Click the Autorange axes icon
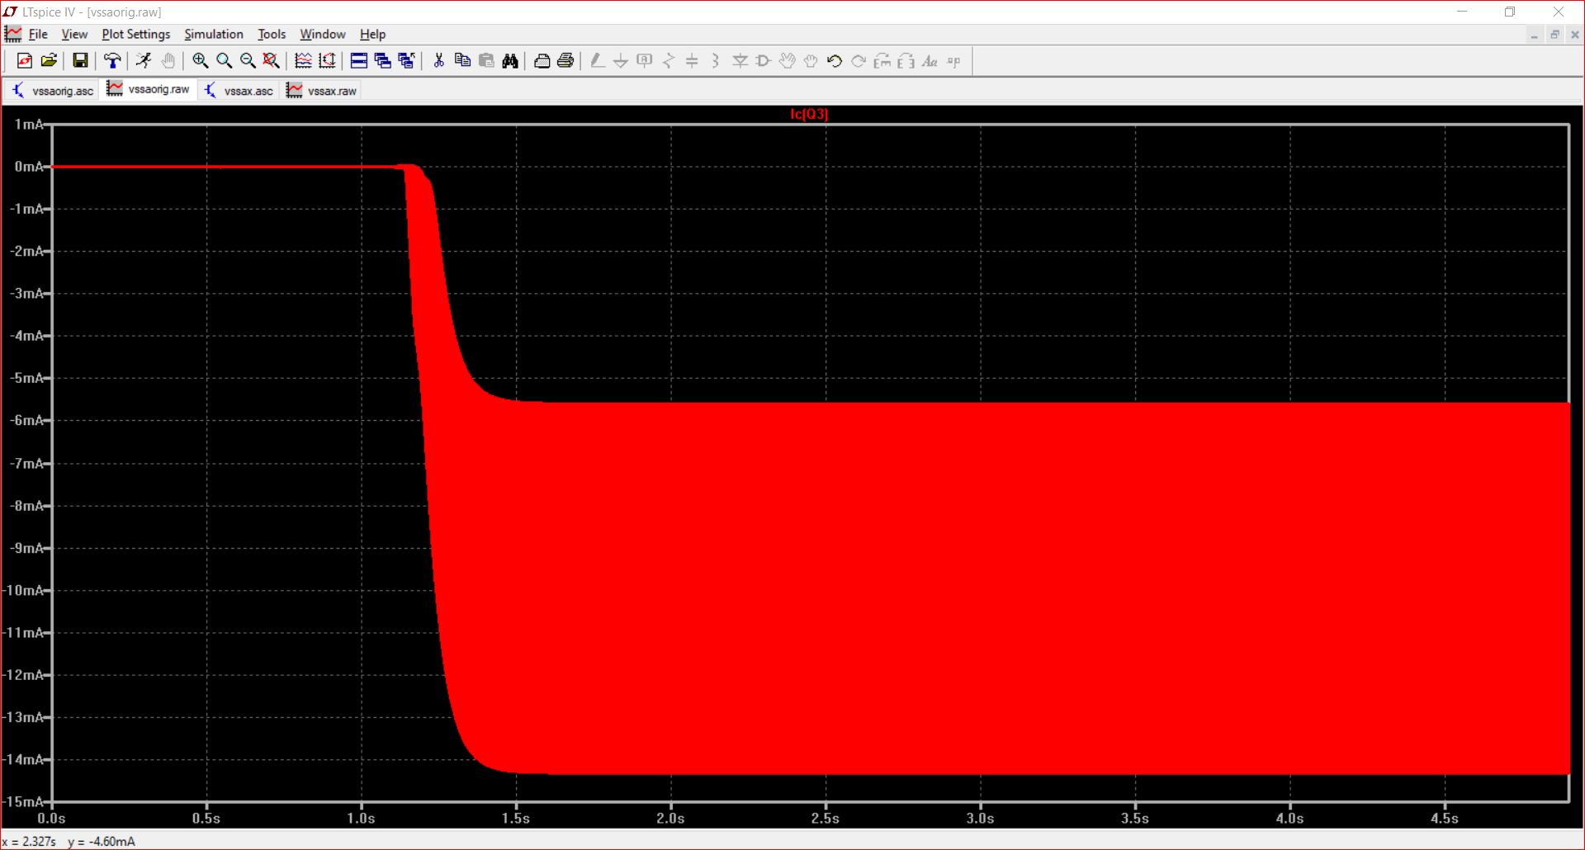 pos(327,60)
